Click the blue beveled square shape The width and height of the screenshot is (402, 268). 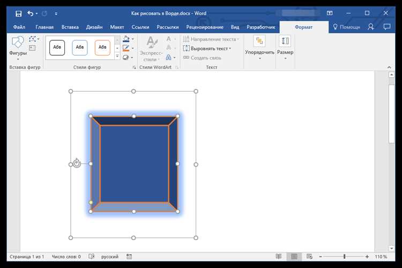135,163
